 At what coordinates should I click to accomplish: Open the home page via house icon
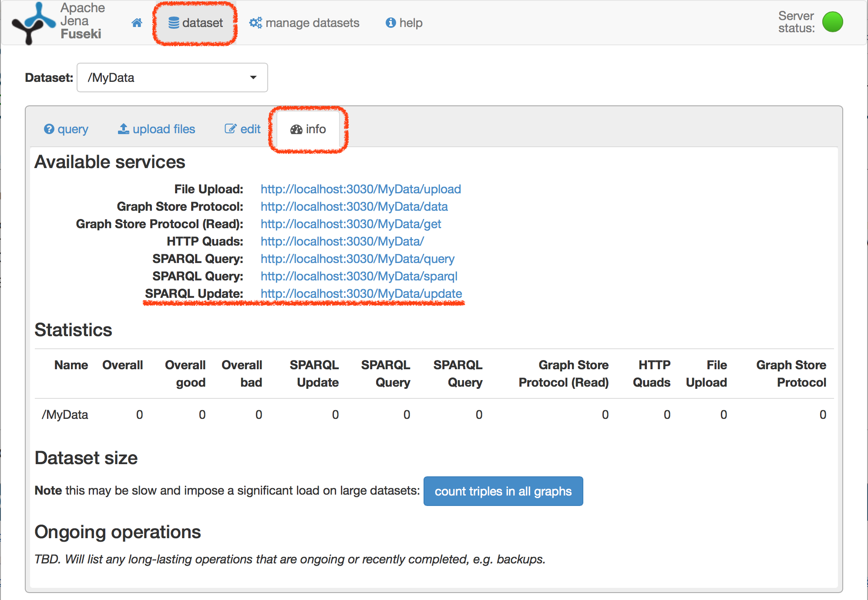click(136, 23)
